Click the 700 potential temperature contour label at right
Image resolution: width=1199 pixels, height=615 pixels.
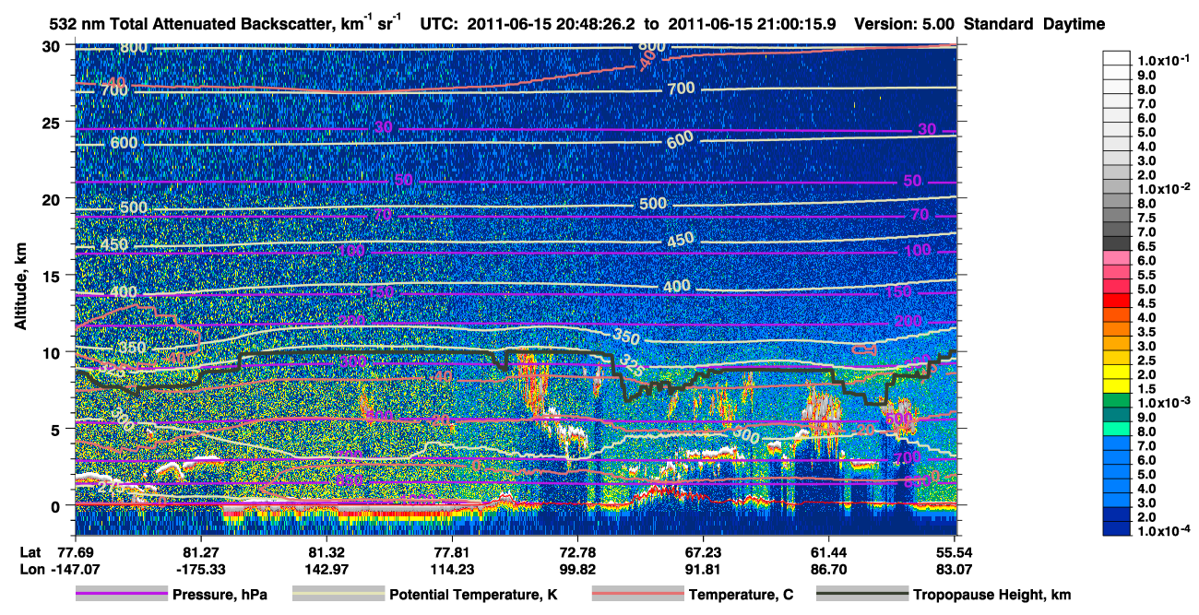681,89
